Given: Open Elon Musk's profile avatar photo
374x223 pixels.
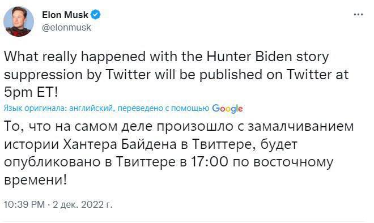Looking at the screenshot, I should 19,22.
